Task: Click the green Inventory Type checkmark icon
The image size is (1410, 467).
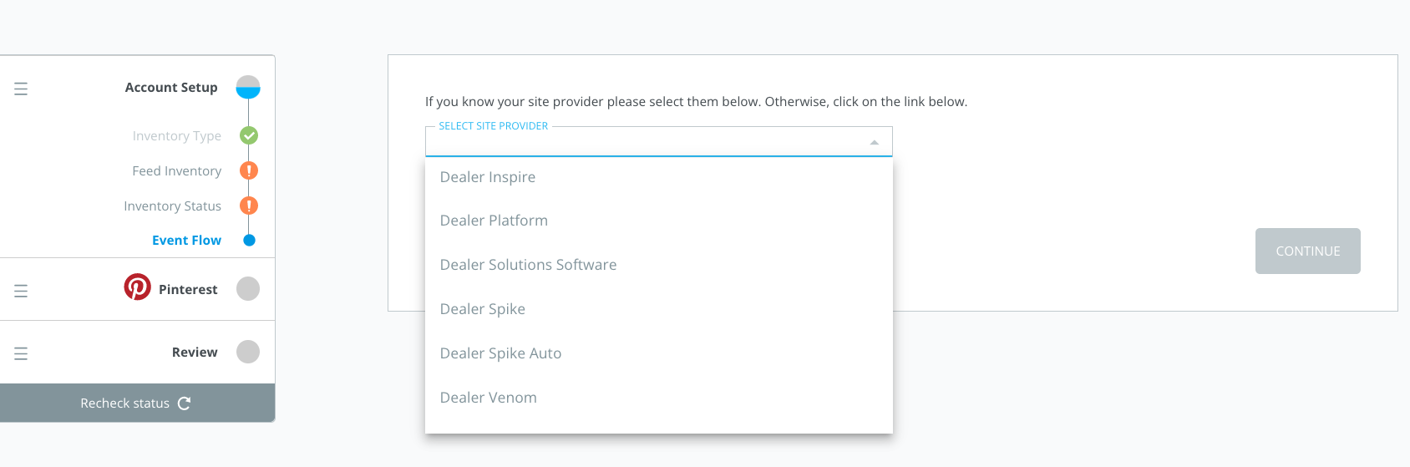Action: [249, 135]
